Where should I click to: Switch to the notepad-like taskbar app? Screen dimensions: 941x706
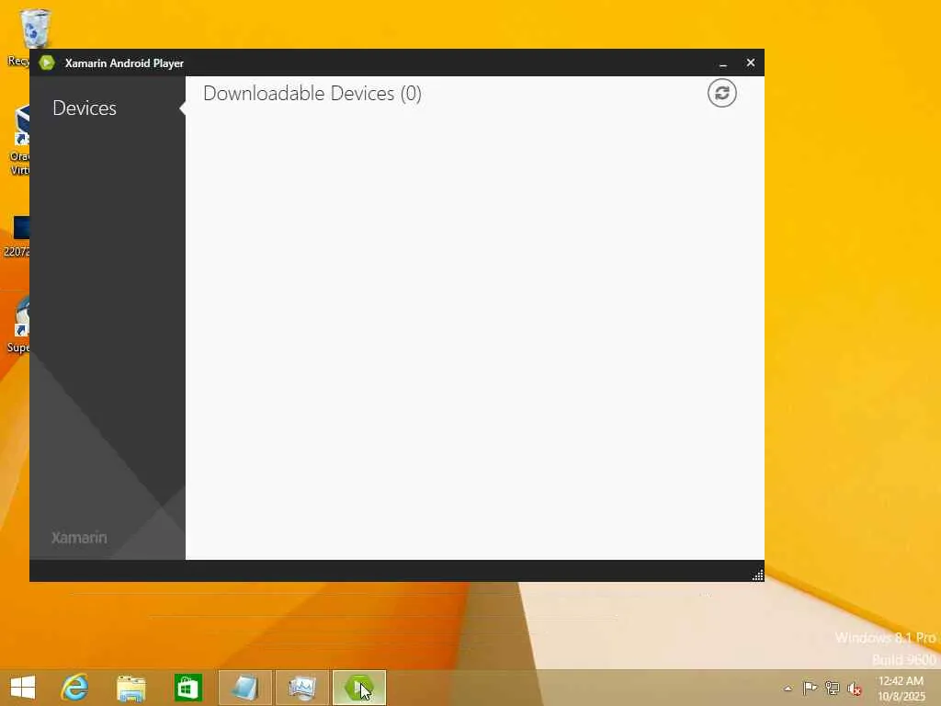click(244, 688)
